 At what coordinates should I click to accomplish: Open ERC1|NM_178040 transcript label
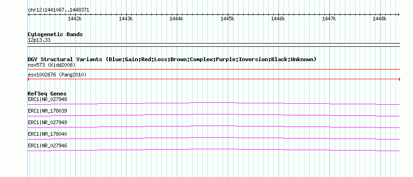47,134
